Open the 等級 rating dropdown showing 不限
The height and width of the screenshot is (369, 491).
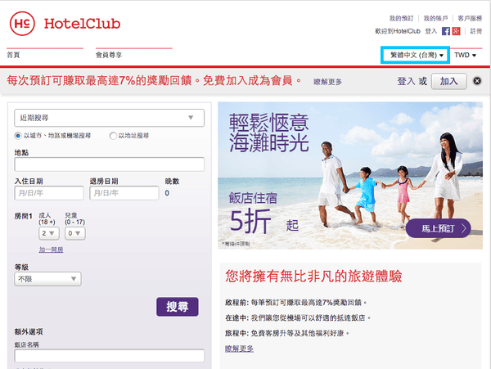coord(47,279)
